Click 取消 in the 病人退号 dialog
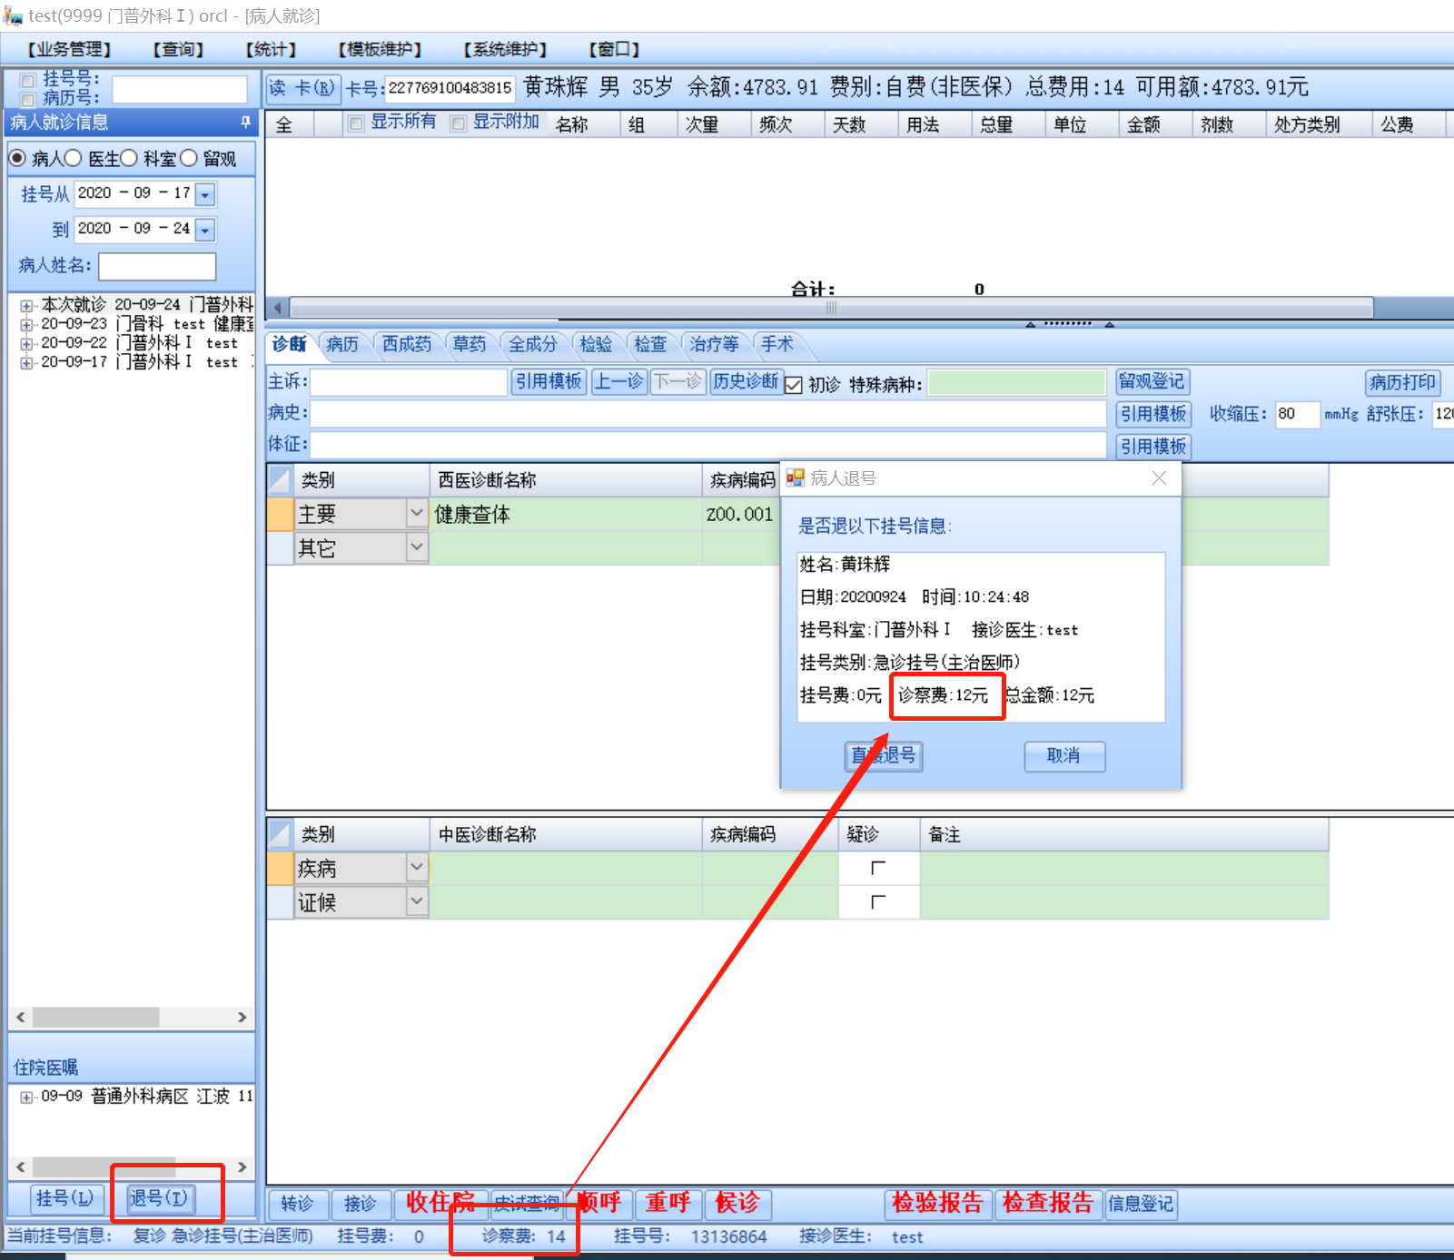 [x=1064, y=756]
